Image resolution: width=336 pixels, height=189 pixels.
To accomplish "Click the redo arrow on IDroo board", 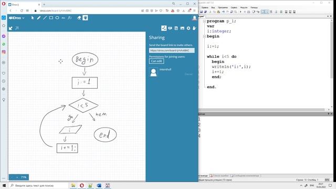I will [x=17, y=28].
